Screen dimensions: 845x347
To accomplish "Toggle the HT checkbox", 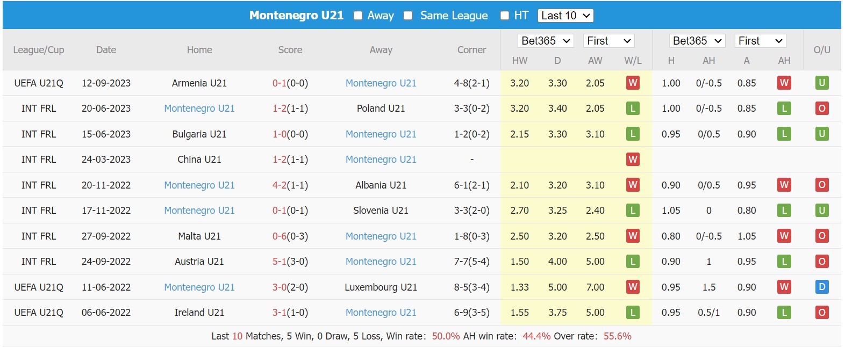I will pyautogui.click(x=505, y=15).
